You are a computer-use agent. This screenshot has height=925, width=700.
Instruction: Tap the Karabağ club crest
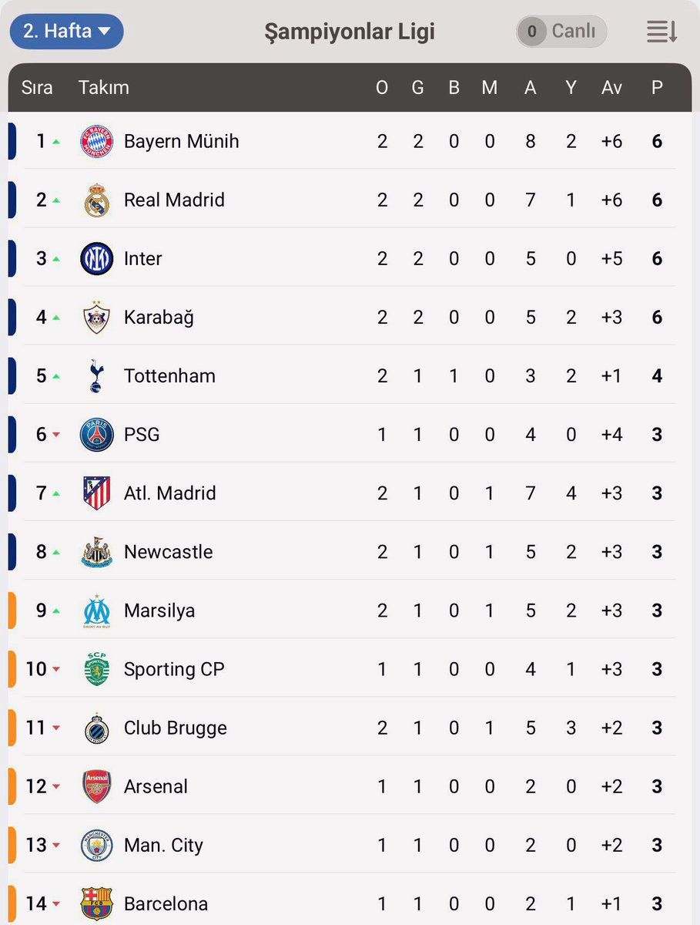97,317
